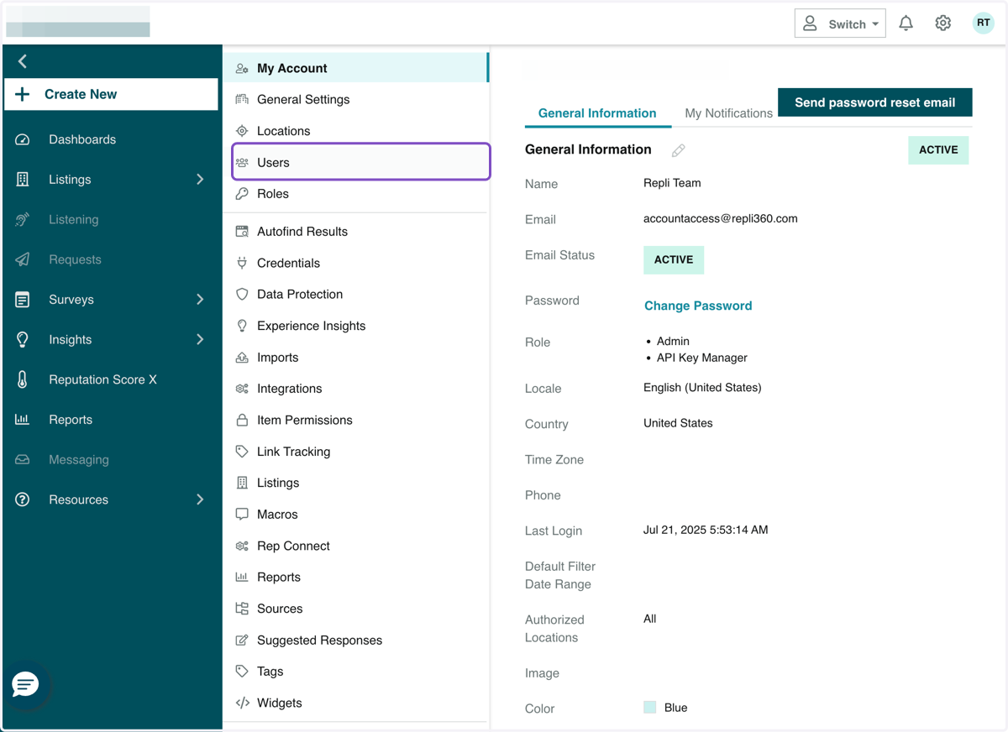Open Rep Connect menu item
Viewport: 1008px width, 732px height.
coord(355,546)
